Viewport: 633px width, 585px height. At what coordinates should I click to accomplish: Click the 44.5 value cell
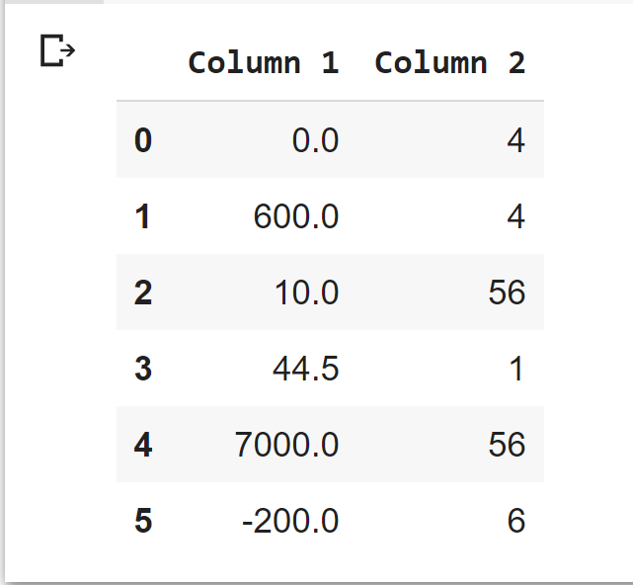coord(306,369)
